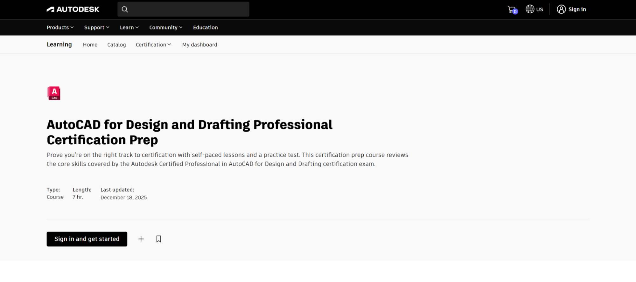Focus the search input field
Screen dimensions: 636x282
pos(183,9)
